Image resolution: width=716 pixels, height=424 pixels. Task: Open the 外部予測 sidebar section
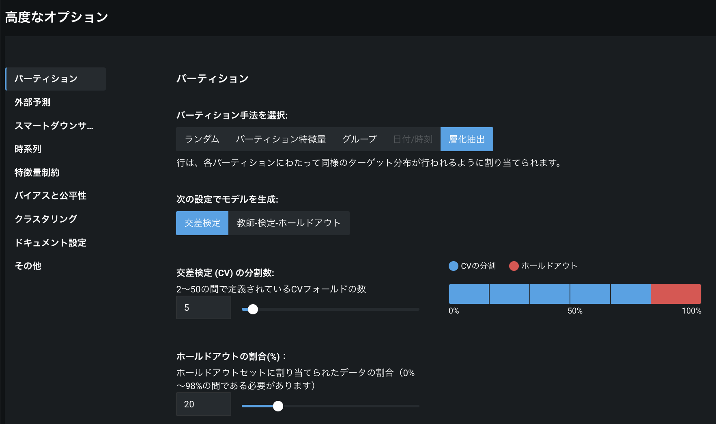point(32,102)
